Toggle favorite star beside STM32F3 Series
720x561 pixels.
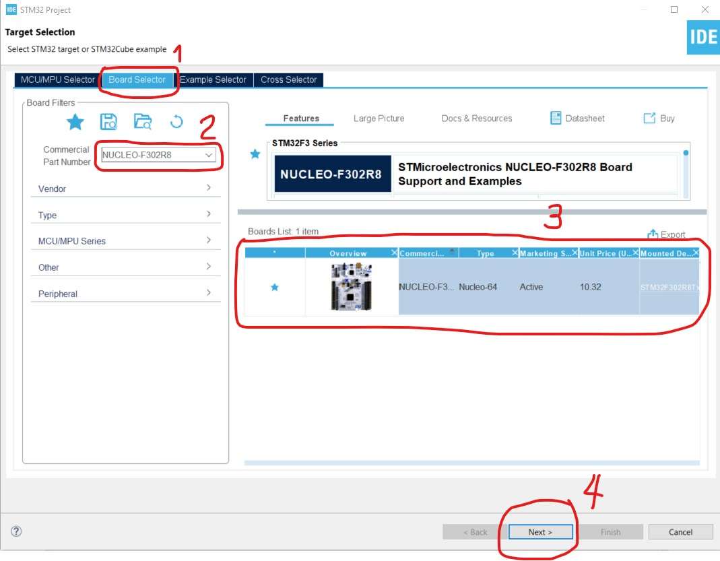coord(255,154)
